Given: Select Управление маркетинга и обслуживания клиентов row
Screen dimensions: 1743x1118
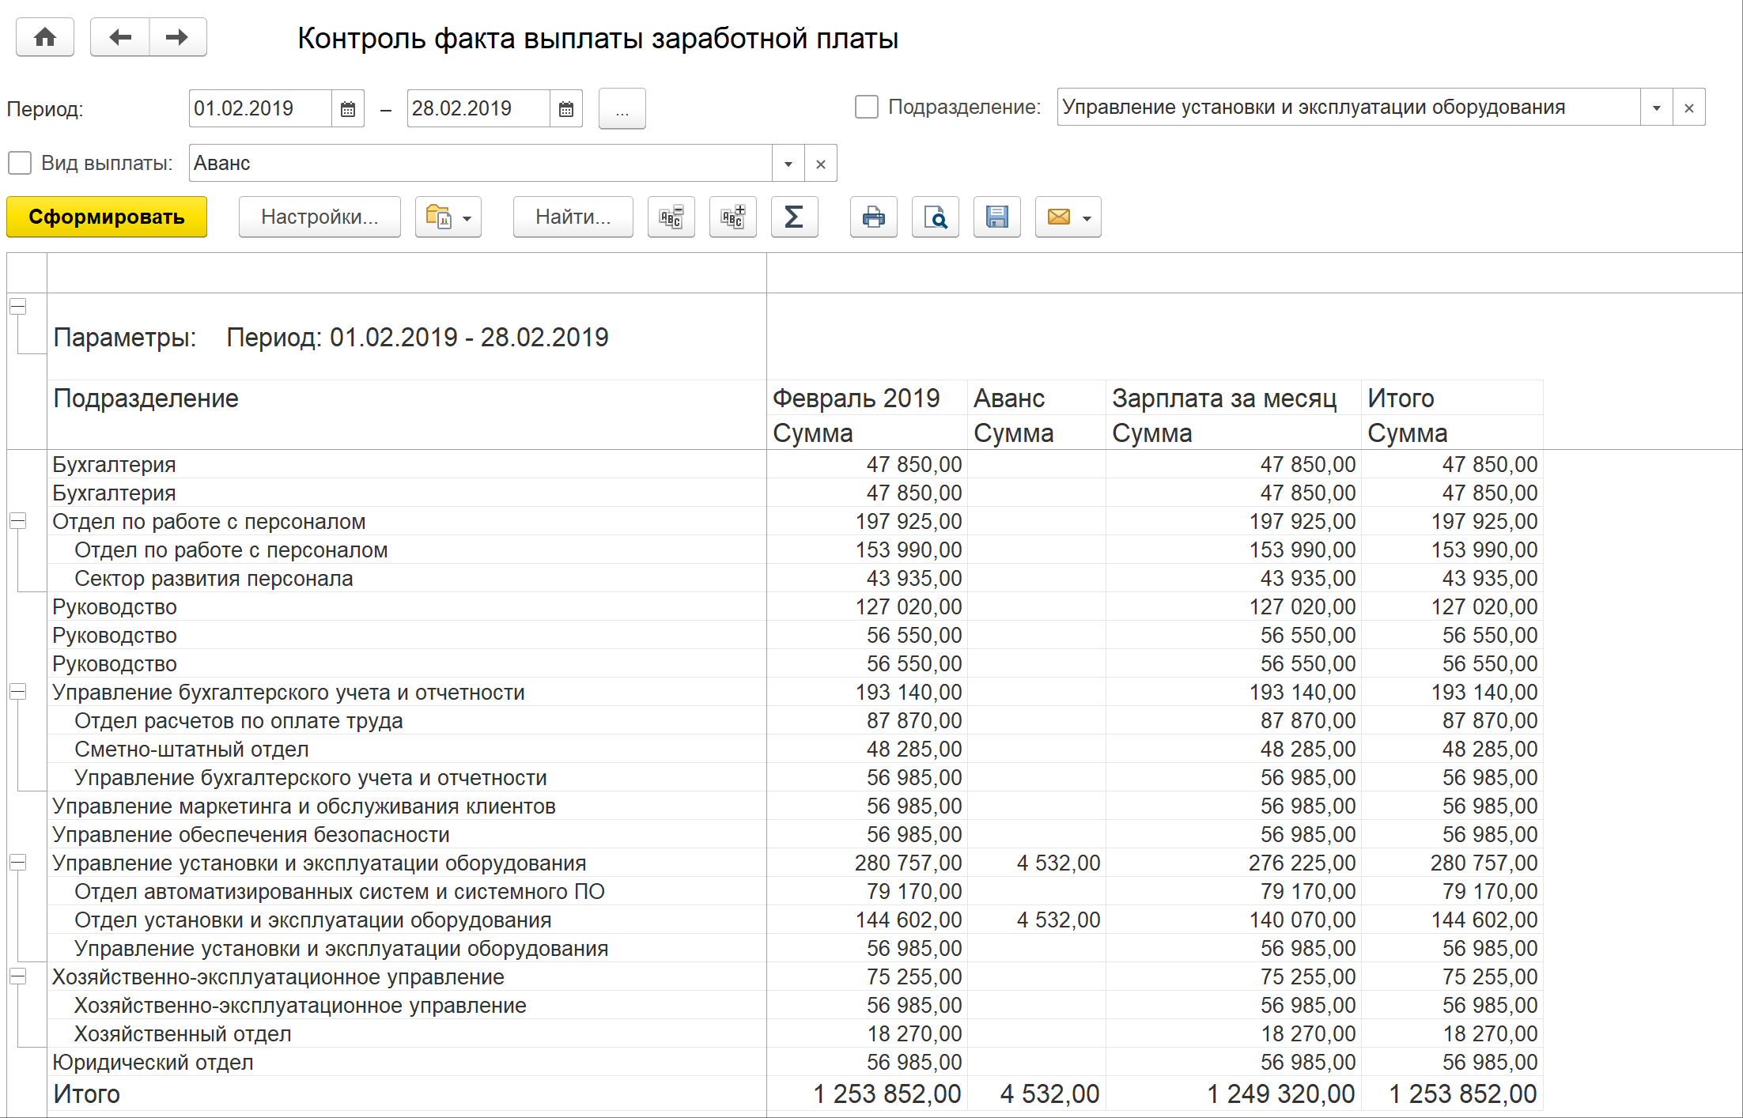Looking at the screenshot, I should tap(795, 806).
